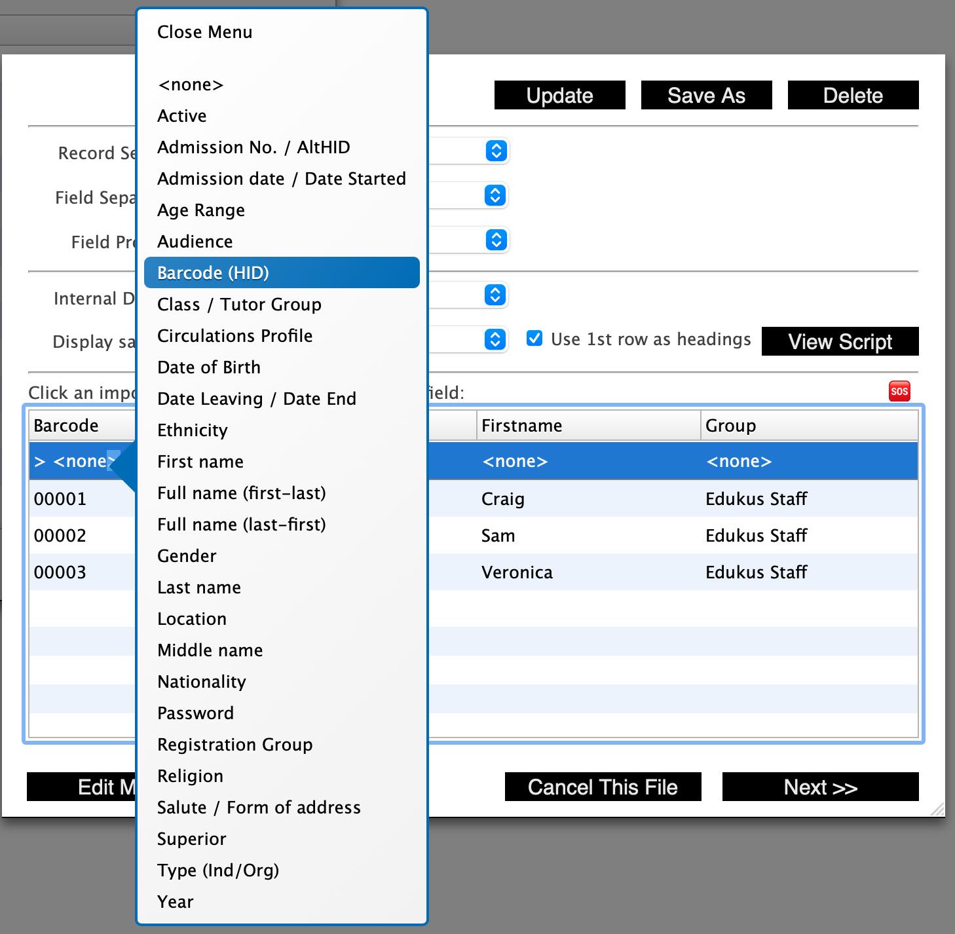Select Gender menu entry
955x934 pixels.
pyautogui.click(x=282, y=556)
